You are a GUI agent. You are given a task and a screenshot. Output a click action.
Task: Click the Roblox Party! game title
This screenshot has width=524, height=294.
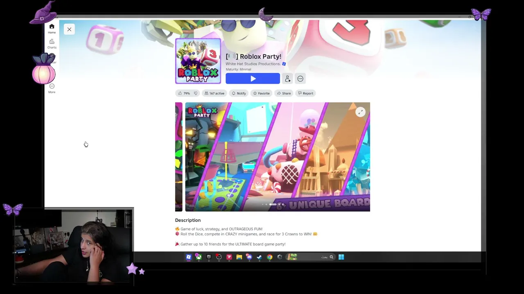click(253, 56)
